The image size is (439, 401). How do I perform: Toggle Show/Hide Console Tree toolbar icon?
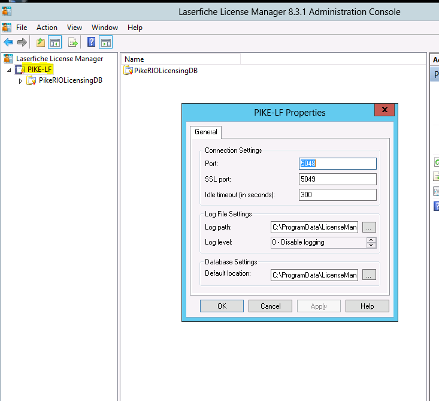pos(55,43)
